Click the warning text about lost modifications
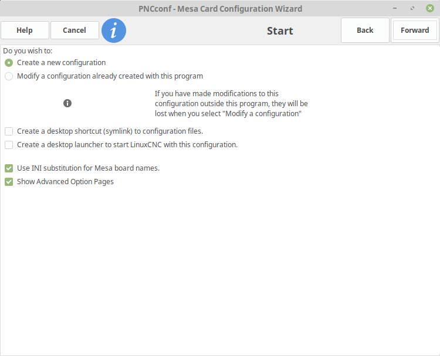This screenshot has width=440, height=356. (x=231, y=104)
